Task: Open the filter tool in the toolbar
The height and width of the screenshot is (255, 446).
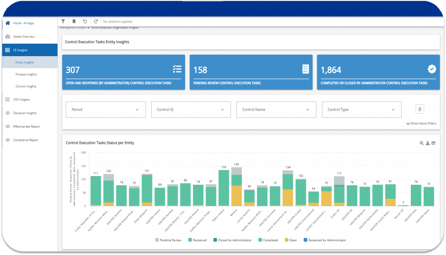Action: click(x=63, y=21)
